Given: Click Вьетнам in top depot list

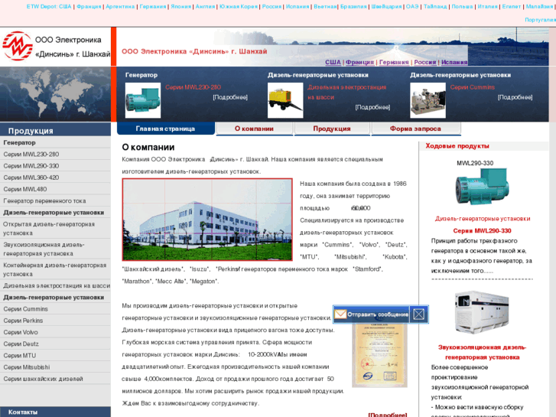Looking at the screenshot, I should [x=325, y=6].
